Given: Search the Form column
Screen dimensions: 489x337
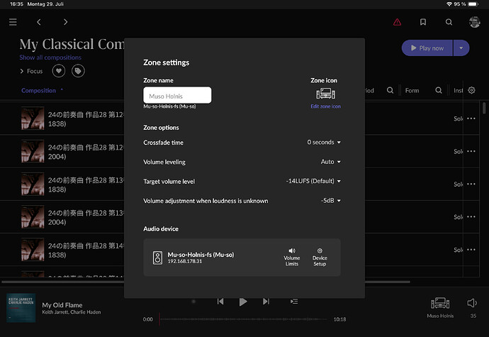Looking at the screenshot, I should pyautogui.click(x=439, y=90).
